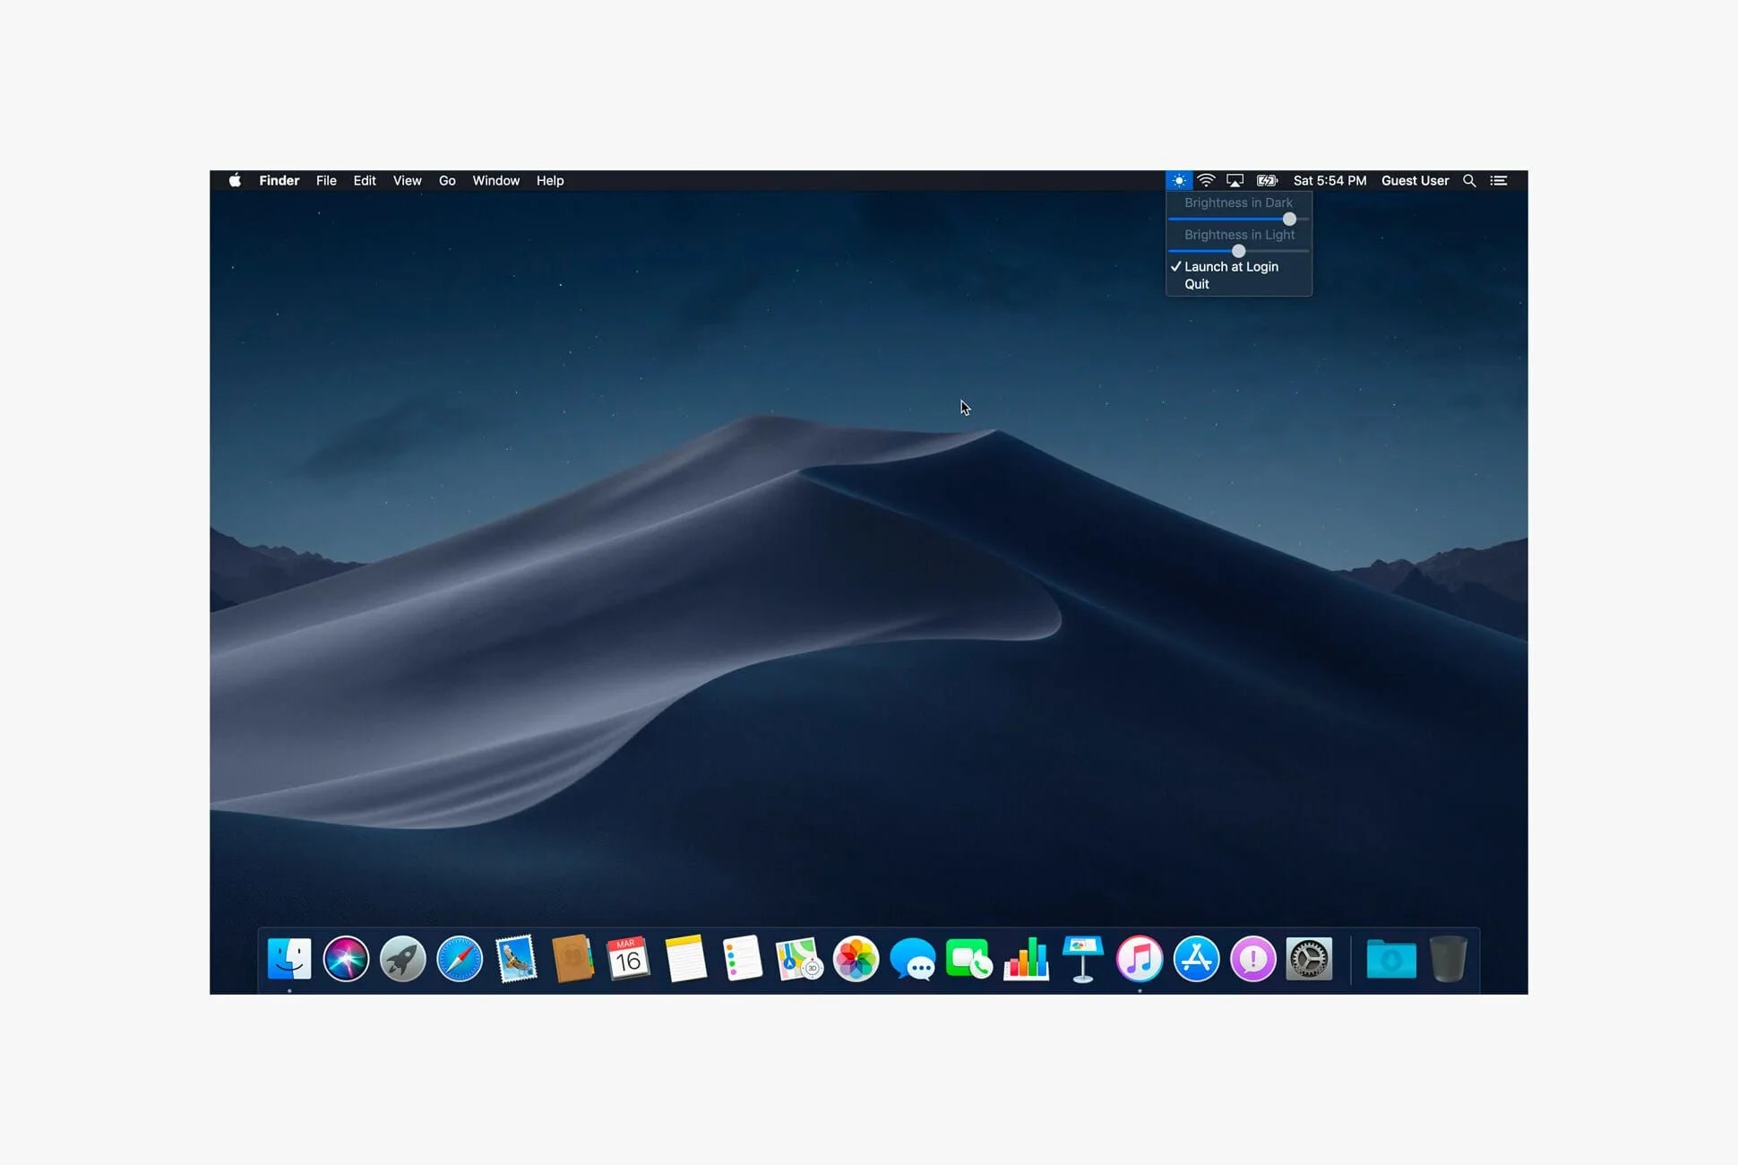
Task: Open the Photos app in dock
Action: pyautogui.click(x=856, y=959)
